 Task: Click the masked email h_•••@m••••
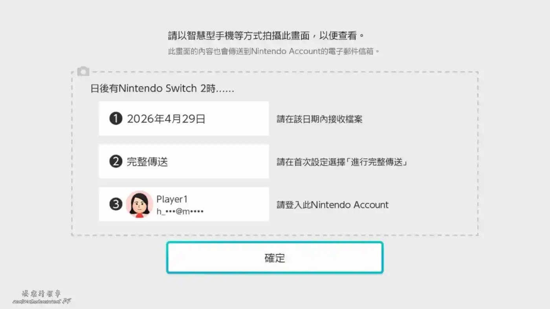(180, 212)
